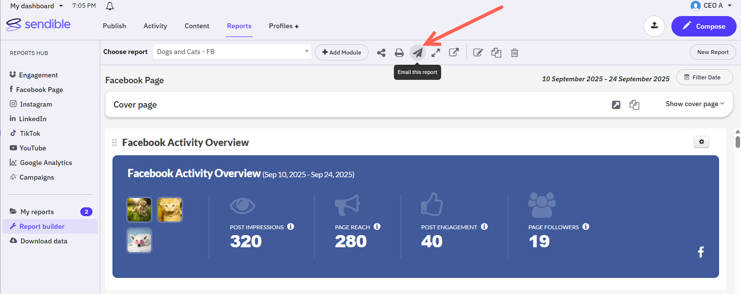Click the round upload icon button

654,26
